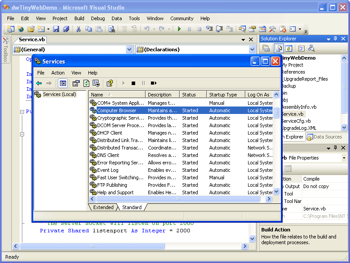This screenshot has width=350, height=263.
Task: Click Save floppy disk icon
Action: point(56,28)
